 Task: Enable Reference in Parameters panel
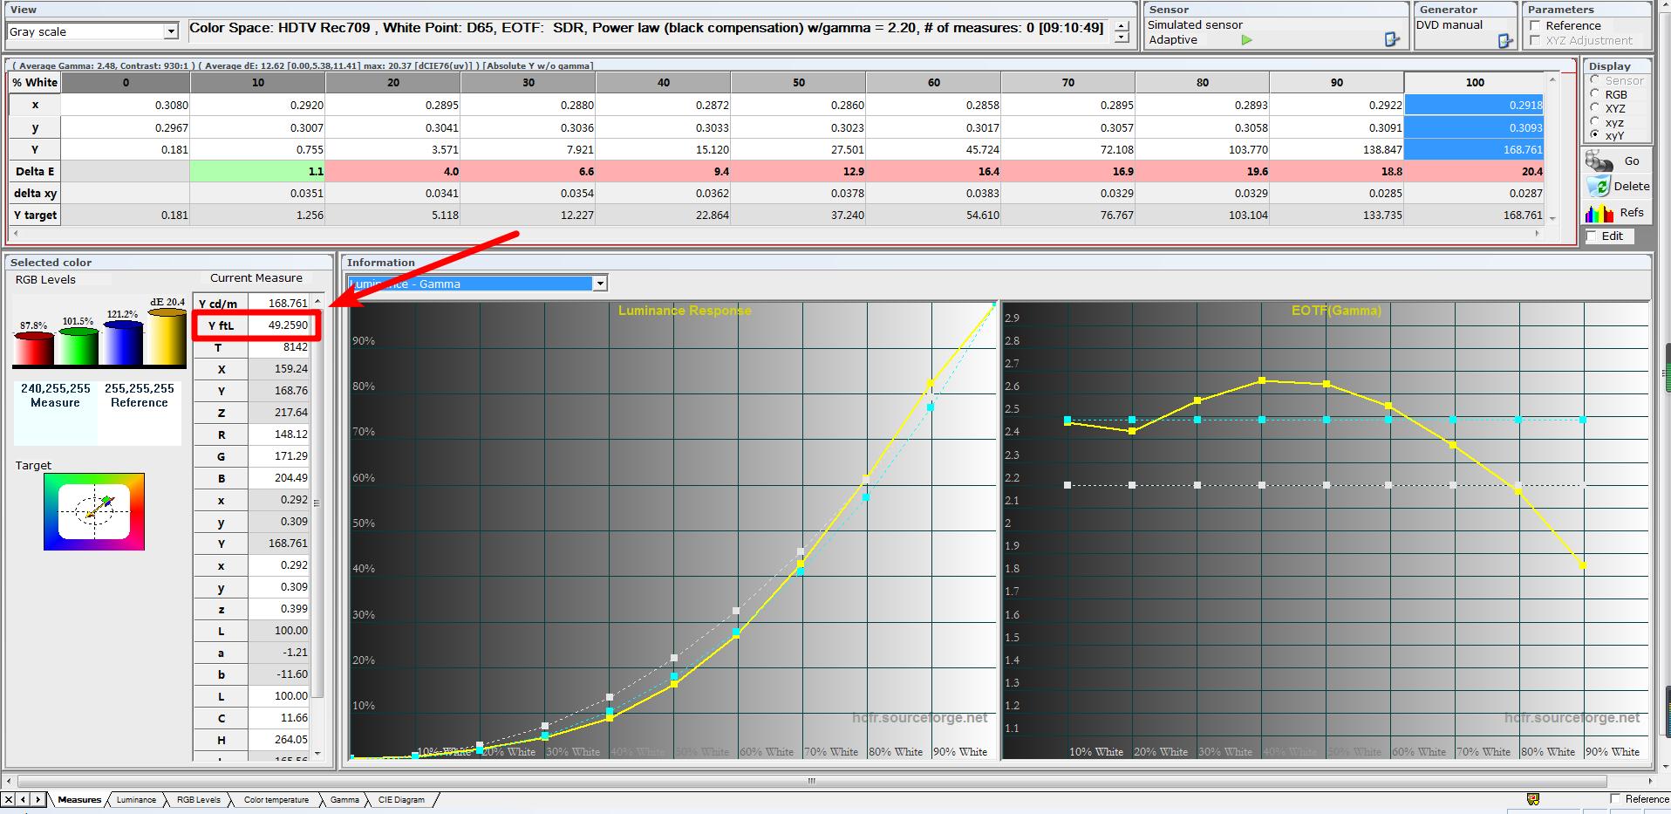(x=1536, y=26)
